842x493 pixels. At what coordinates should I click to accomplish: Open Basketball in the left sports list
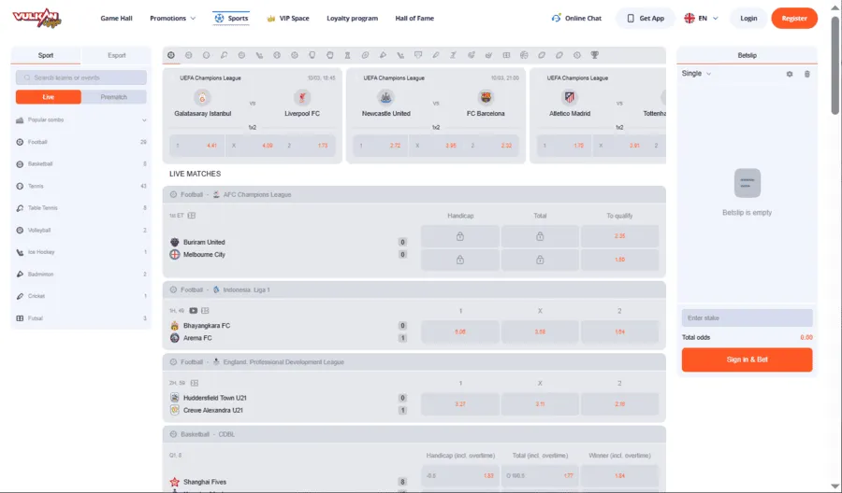[x=81, y=164]
